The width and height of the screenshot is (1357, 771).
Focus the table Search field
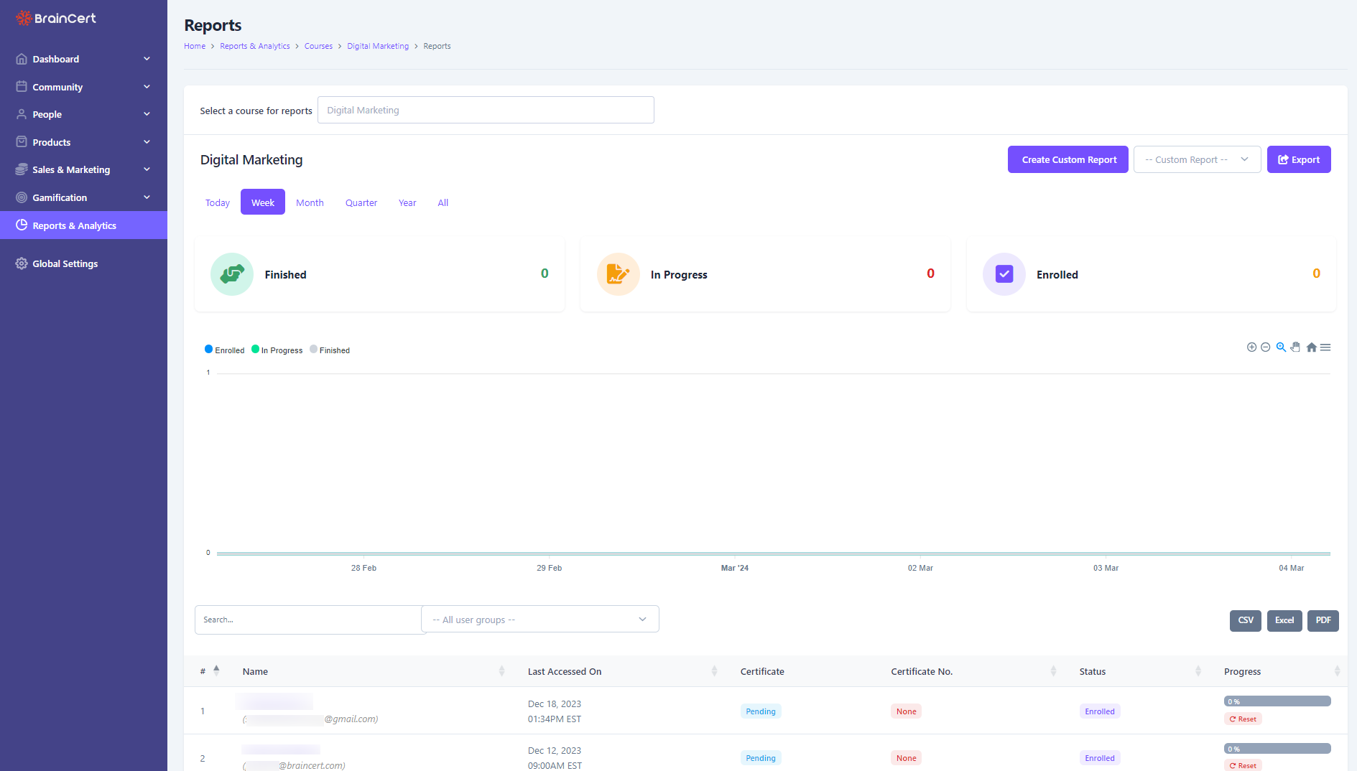point(307,620)
